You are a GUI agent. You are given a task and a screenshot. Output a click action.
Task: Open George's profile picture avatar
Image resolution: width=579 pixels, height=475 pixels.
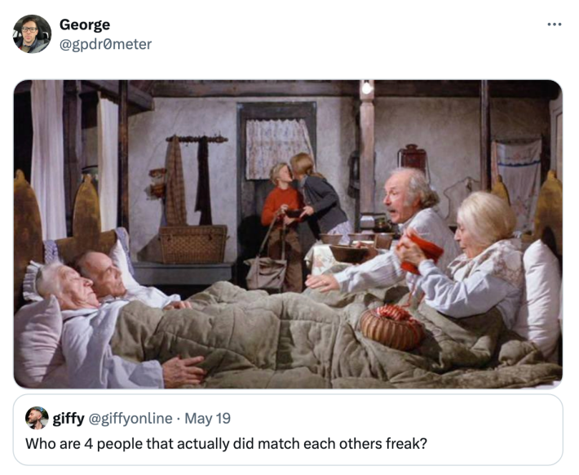pos(32,34)
